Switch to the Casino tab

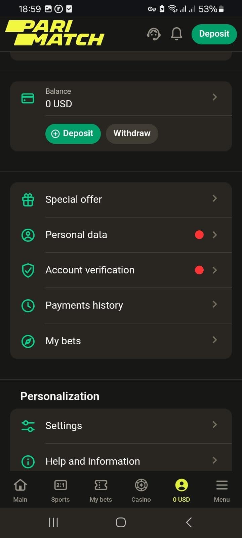141,490
